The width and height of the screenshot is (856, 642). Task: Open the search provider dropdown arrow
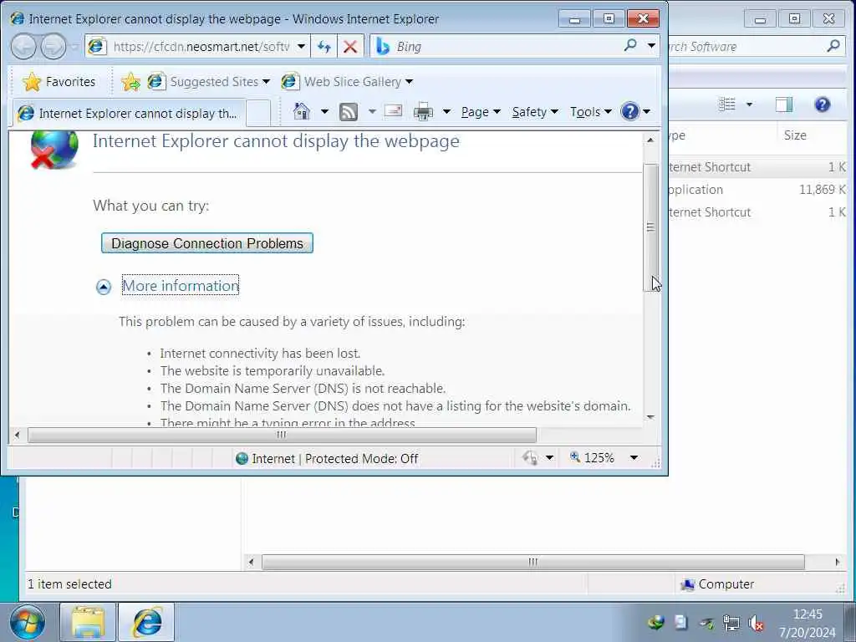coord(651,46)
